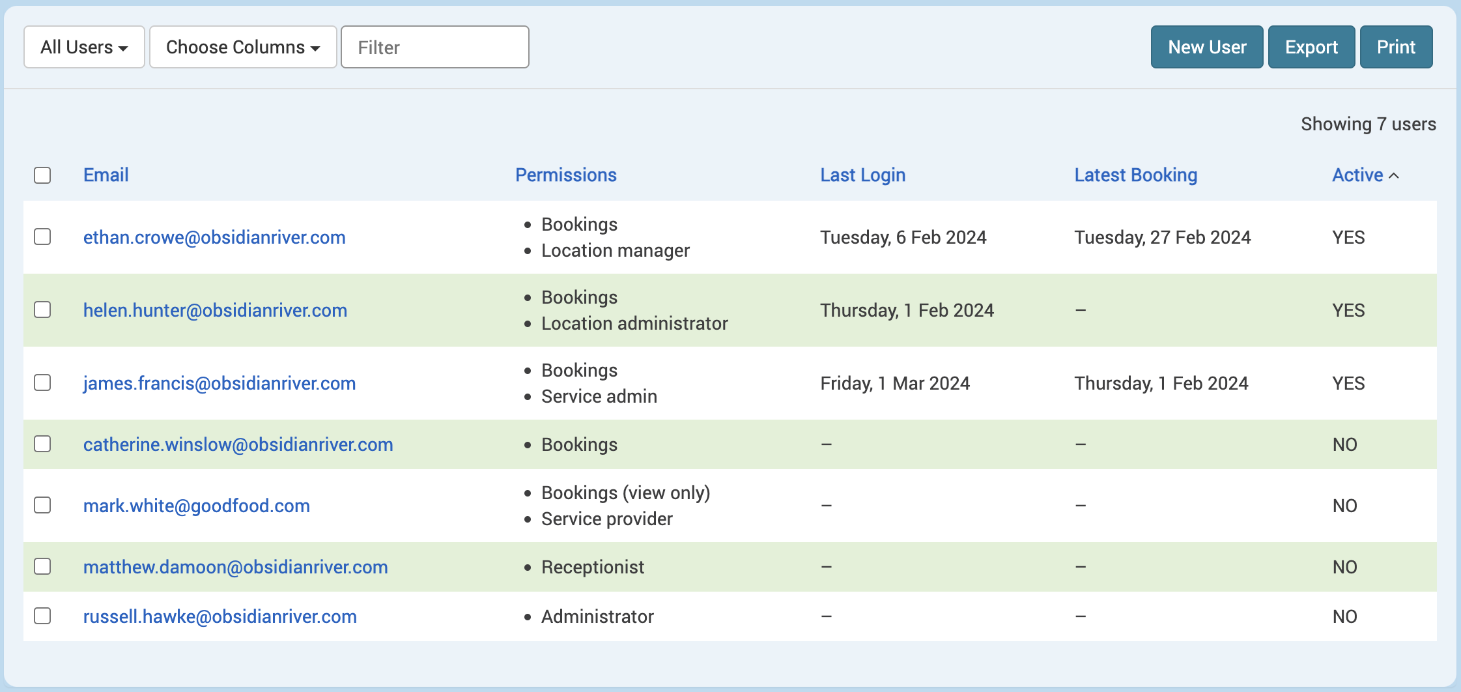
Task: Click 'Receptionist' permission text
Action: tap(592, 567)
